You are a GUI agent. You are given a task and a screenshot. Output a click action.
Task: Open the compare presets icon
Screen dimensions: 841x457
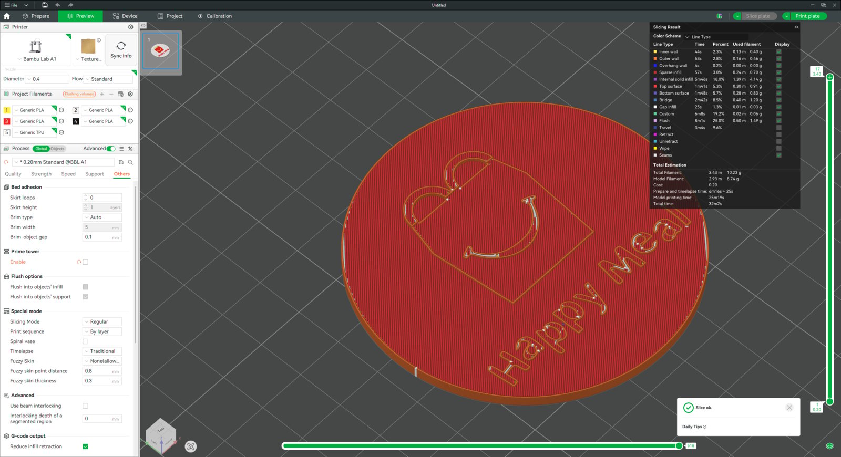point(130,149)
